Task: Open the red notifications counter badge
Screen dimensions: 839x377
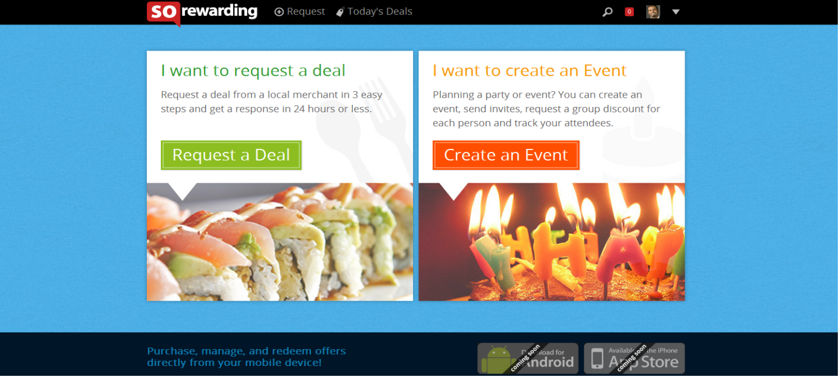Action: click(x=629, y=12)
